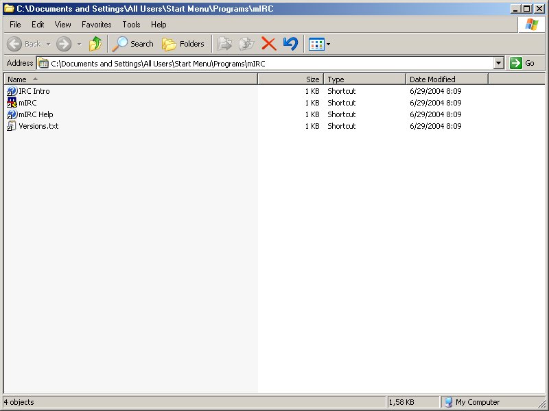Maximize the Explorer window
Screen dimensions: 549x411
[526, 9]
